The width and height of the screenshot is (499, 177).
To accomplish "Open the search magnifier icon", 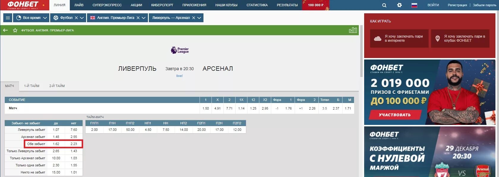I will point(384,5).
